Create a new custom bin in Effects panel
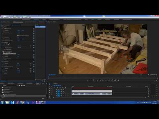The image size is (159, 119). coord(43,98)
